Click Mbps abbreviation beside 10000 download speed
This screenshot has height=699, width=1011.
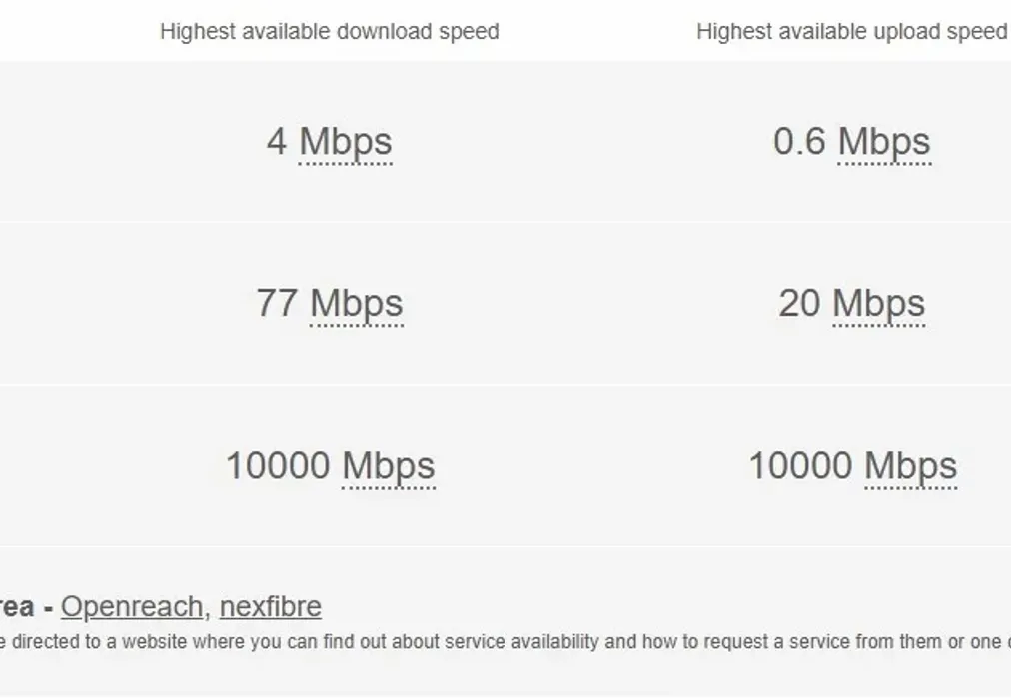pos(389,465)
